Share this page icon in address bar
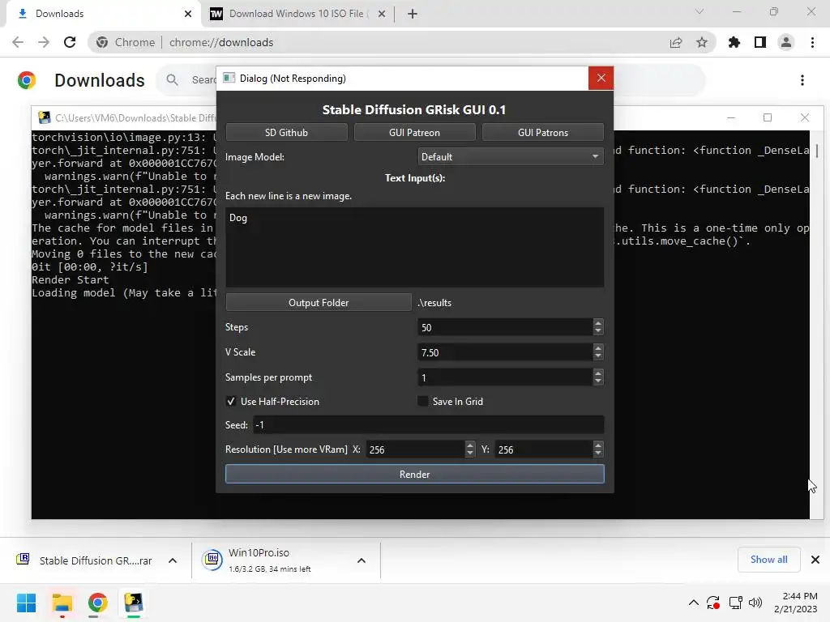Viewport: 830px width, 622px height. pos(676,42)
